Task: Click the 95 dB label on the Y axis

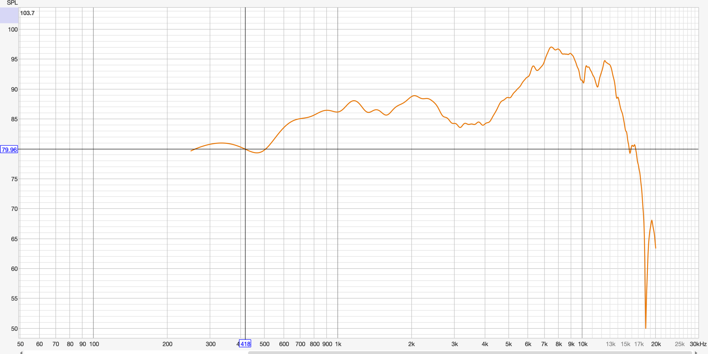Action: click(x=14, y=59)
